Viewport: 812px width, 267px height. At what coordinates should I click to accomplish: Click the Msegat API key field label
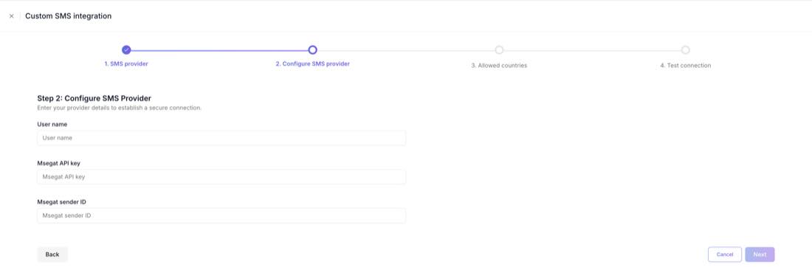58,164
